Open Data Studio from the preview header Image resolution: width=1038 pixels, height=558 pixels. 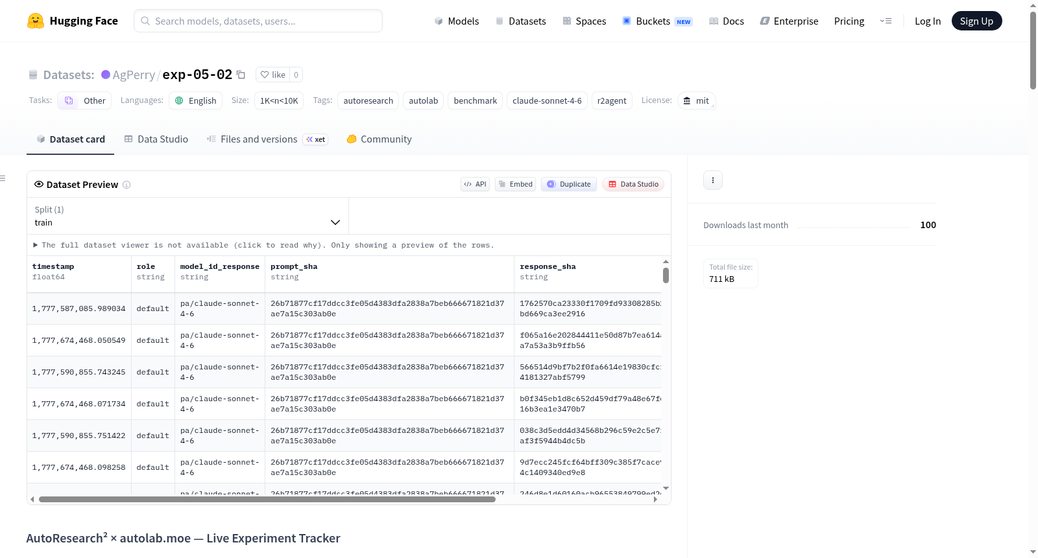[x=633, y=184]
